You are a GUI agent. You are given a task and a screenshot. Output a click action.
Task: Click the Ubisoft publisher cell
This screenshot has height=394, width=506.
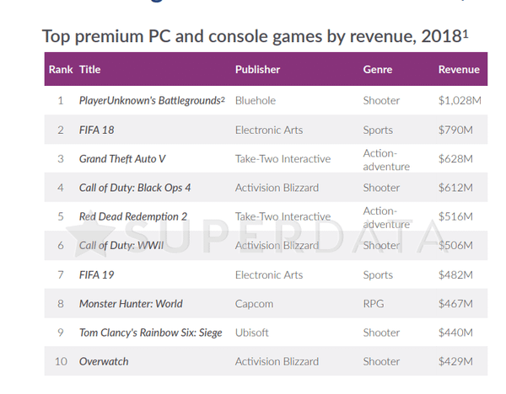tap(251, 333)
